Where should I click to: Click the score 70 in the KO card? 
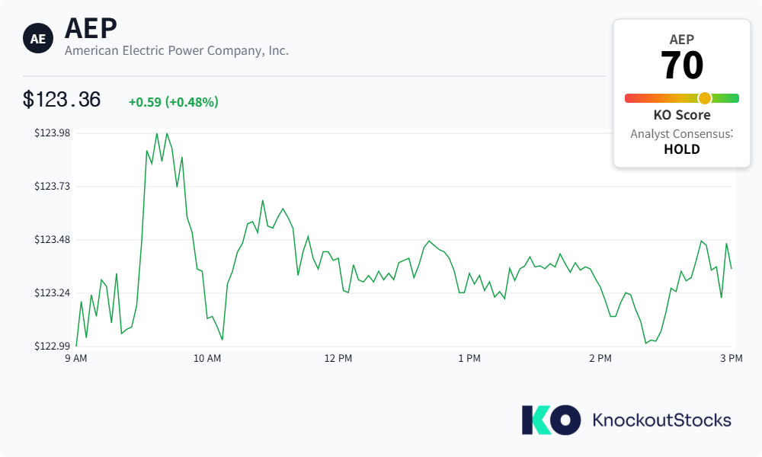682,65
